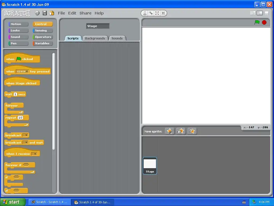Select the Motion block category
The image size is (274, 206).
18,24
